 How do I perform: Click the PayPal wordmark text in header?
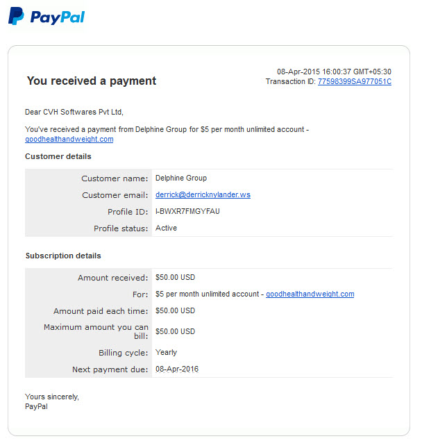point(58,17)
